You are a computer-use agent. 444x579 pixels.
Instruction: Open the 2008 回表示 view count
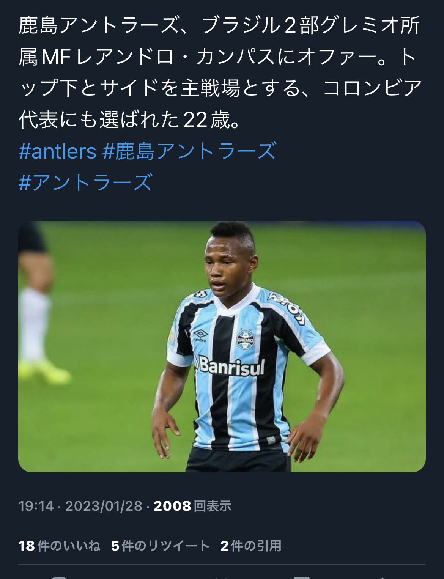[x=192, y=506]
